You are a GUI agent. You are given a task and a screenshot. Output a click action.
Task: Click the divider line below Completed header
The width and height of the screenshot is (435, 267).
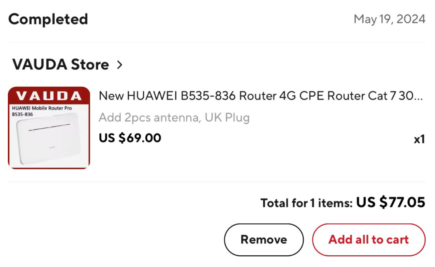pos(217,42)
